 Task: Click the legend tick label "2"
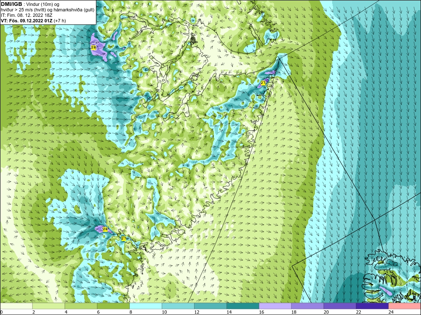34,312
